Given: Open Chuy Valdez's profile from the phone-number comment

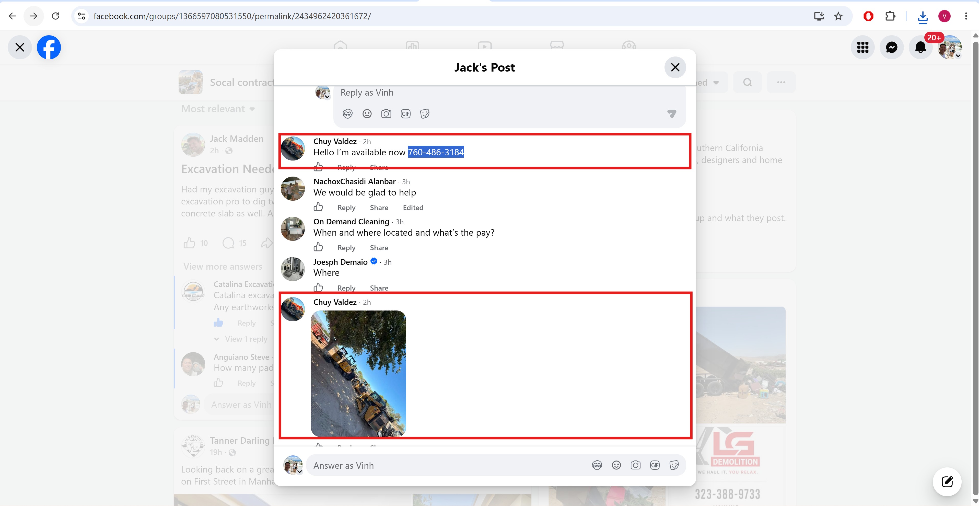Looking at the screenshot, I should click(335, 141).
